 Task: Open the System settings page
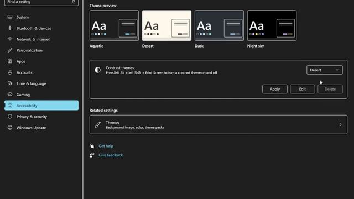41,17
